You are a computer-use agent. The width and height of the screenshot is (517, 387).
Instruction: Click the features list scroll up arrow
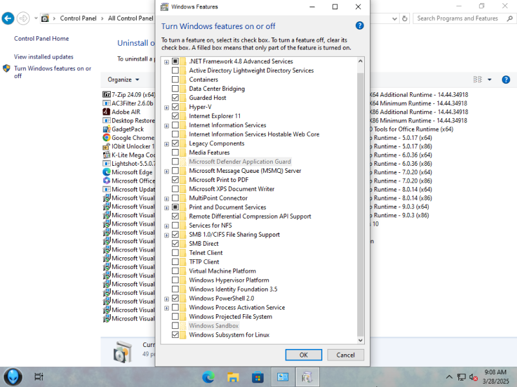pos(360,61)
